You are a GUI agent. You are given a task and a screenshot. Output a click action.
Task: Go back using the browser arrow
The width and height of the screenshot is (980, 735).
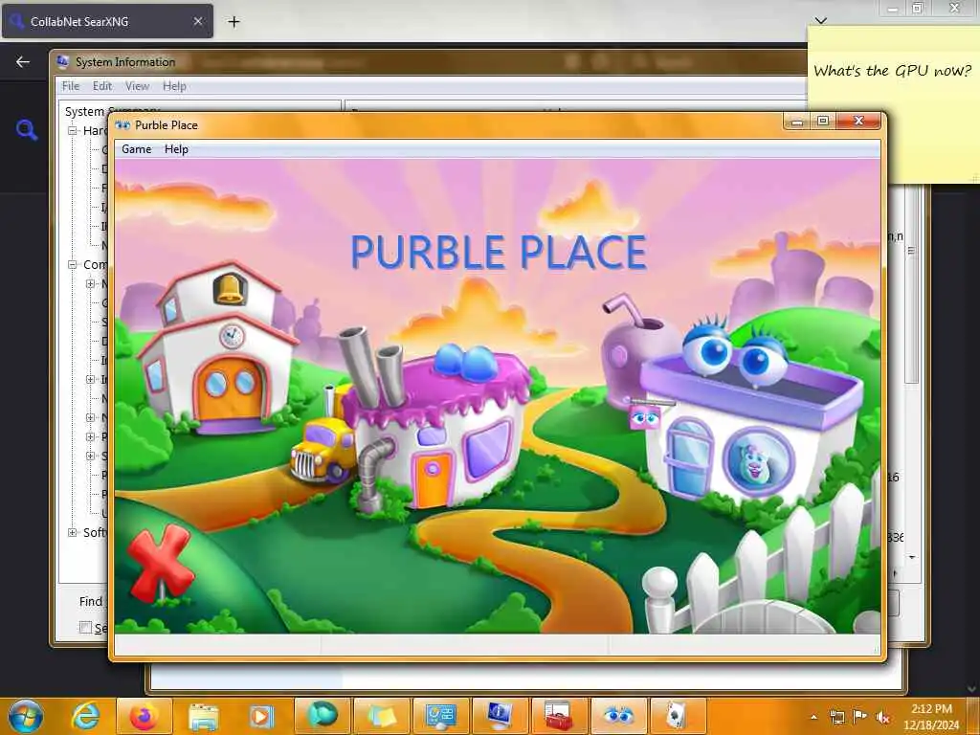pyautogui.click(x=23, y=61)
